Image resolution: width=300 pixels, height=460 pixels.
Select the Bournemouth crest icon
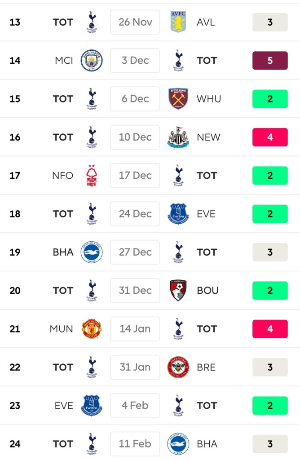coord(178,291)
